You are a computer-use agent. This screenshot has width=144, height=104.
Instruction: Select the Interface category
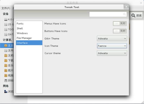tap(29, 43)
